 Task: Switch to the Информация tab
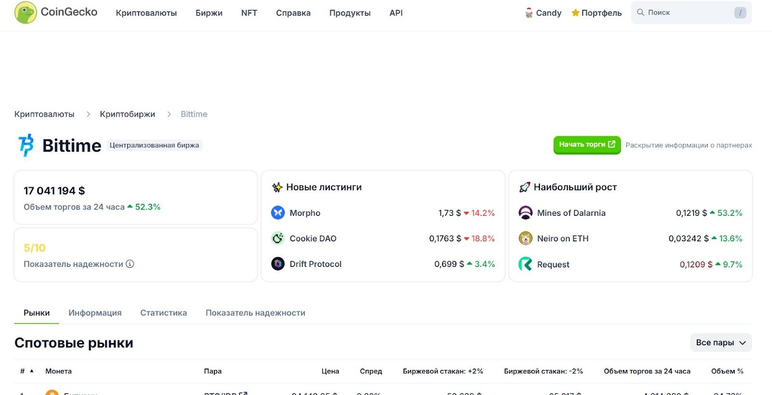click(95, 313)
